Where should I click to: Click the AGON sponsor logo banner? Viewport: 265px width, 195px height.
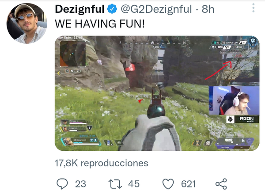click(x=242, y=119)
